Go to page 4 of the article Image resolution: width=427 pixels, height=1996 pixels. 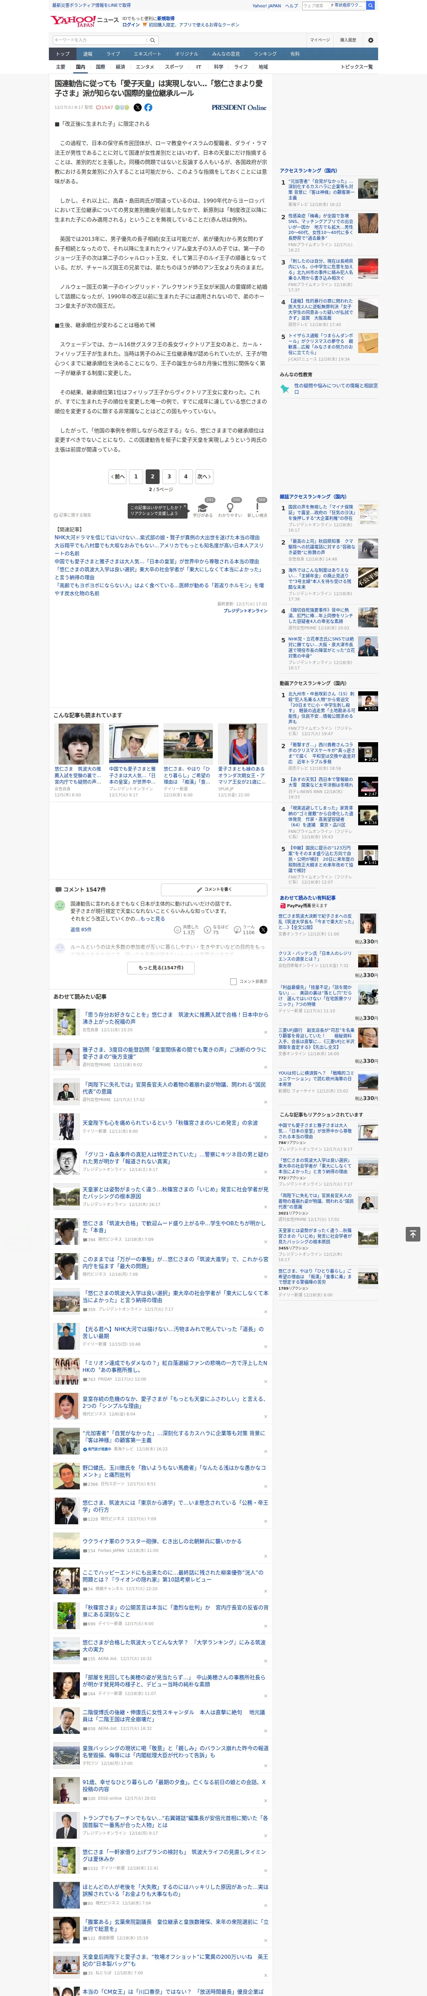click(186, 476)
